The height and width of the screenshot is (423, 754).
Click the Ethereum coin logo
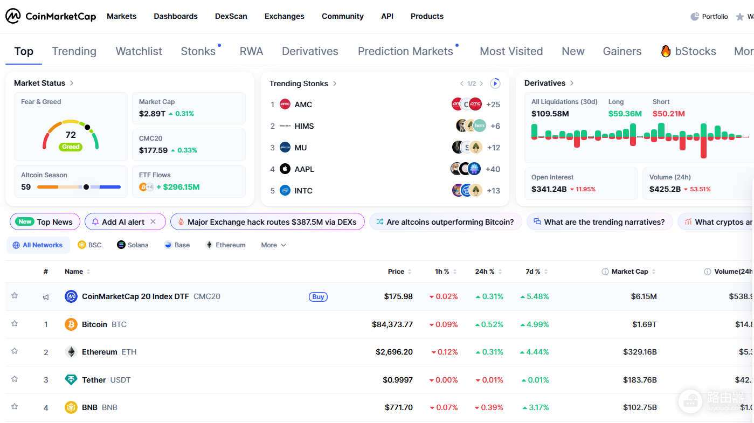71,352
